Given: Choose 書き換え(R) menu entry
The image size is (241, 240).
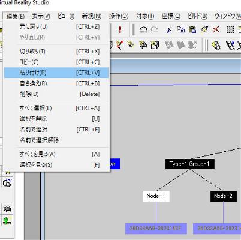Looking at the screenshot, I should tap(56, 83).
